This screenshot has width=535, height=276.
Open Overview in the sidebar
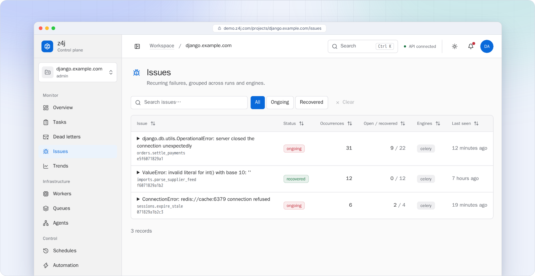[x=78, y=108]
